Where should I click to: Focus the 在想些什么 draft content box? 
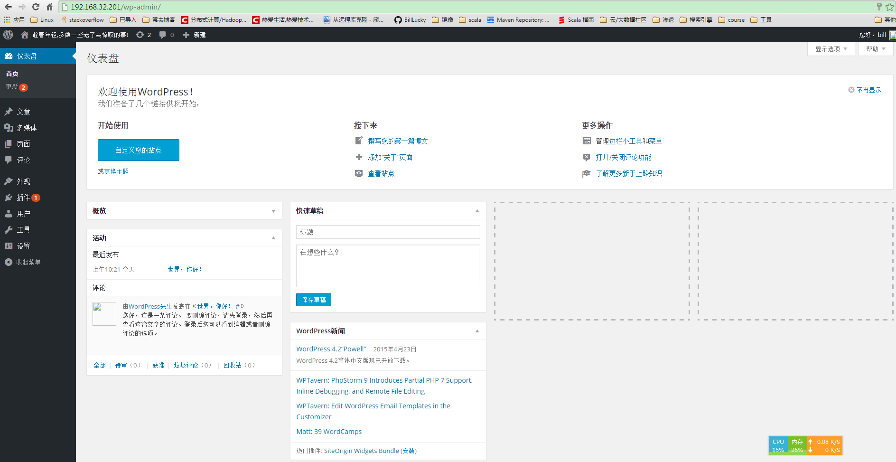tap(388, 266)
